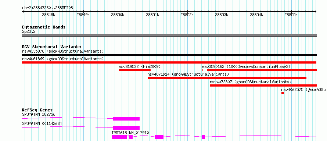Open the nsv4335876 (gnomADStructuralVariants) label

[x=63, y=51]
